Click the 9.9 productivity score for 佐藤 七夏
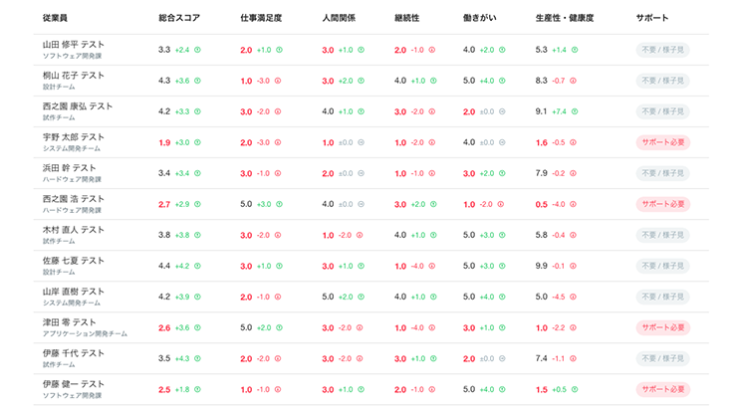This screenshot has width=737, height=408. pos(542,266)
